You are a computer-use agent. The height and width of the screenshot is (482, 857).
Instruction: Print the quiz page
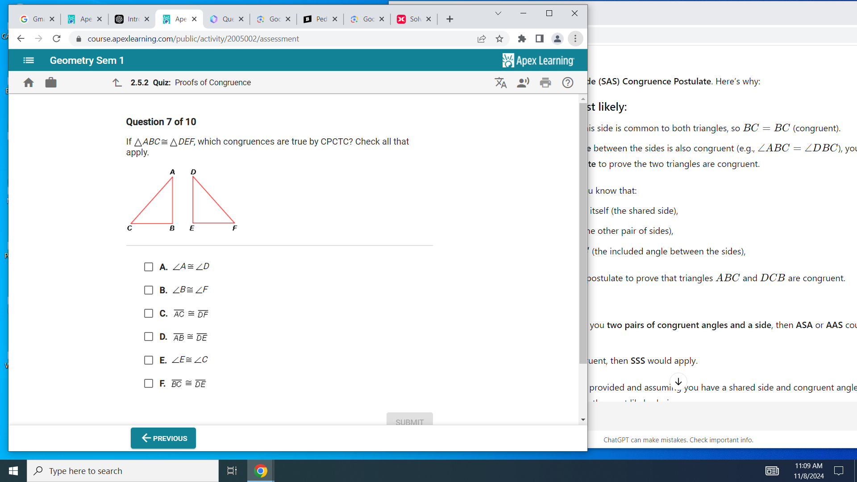click(x=545, y=83)
